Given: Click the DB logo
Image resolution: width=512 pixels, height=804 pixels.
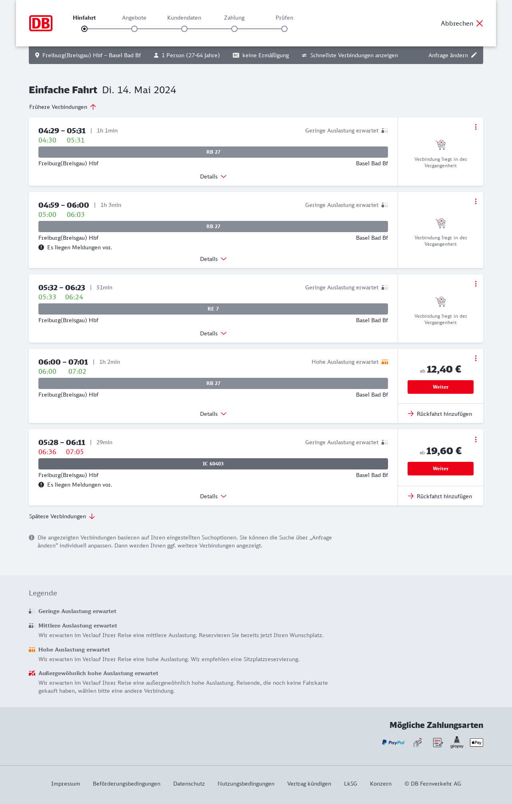Looking at the screenshot, I should pos(41,23).
